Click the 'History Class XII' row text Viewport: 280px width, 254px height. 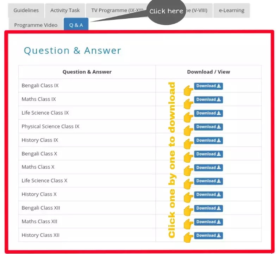[x=41, y=235]
